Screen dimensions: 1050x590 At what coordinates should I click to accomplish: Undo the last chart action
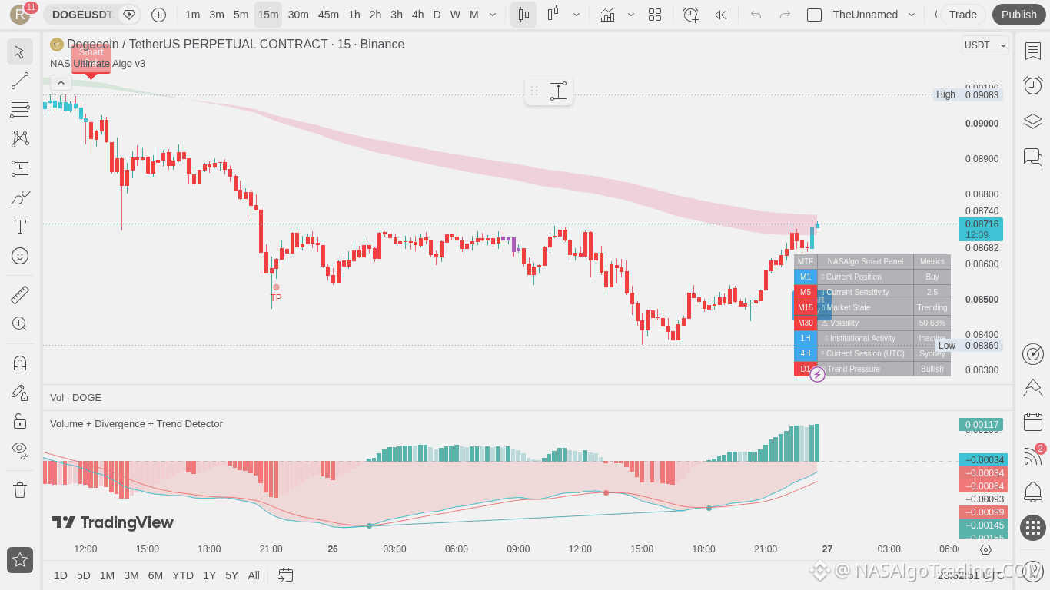click(x=756, y=15)
